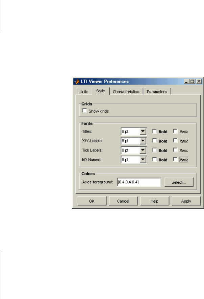Enable the Show grids checkbox
The image size is (204, 299).
tap(84, 111)
